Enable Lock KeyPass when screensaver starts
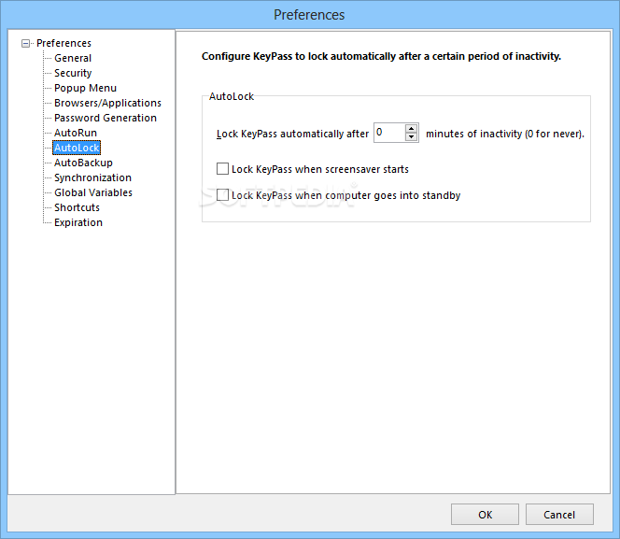The image size is (620, 539). pyautogui.click(x=222, y=169)
